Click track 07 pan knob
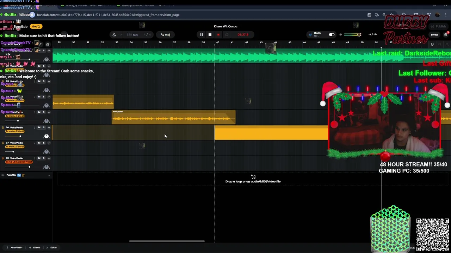Viewport: 451px width, 253px height. [x=47, y=151]
